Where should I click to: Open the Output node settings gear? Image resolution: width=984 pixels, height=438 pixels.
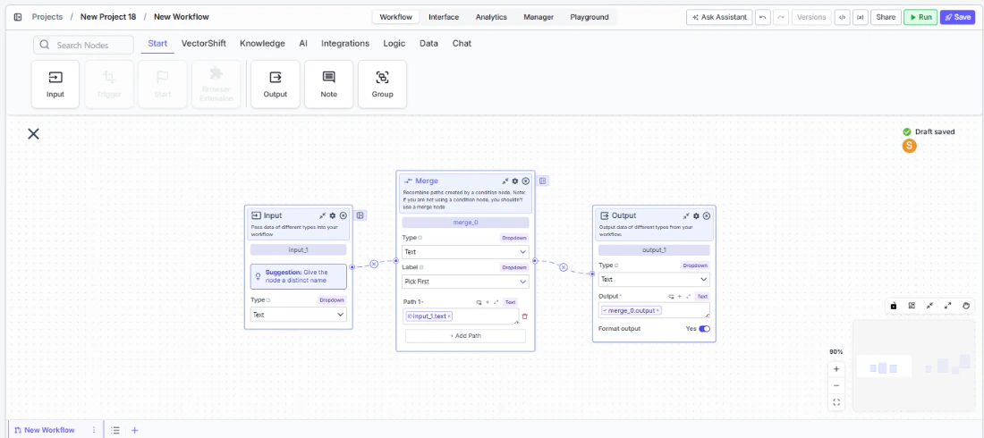point(696,215)
